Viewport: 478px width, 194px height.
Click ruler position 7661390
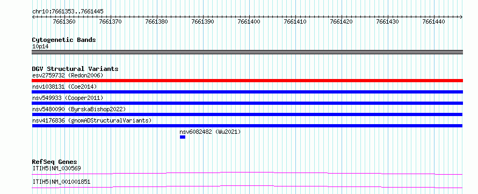202,21
